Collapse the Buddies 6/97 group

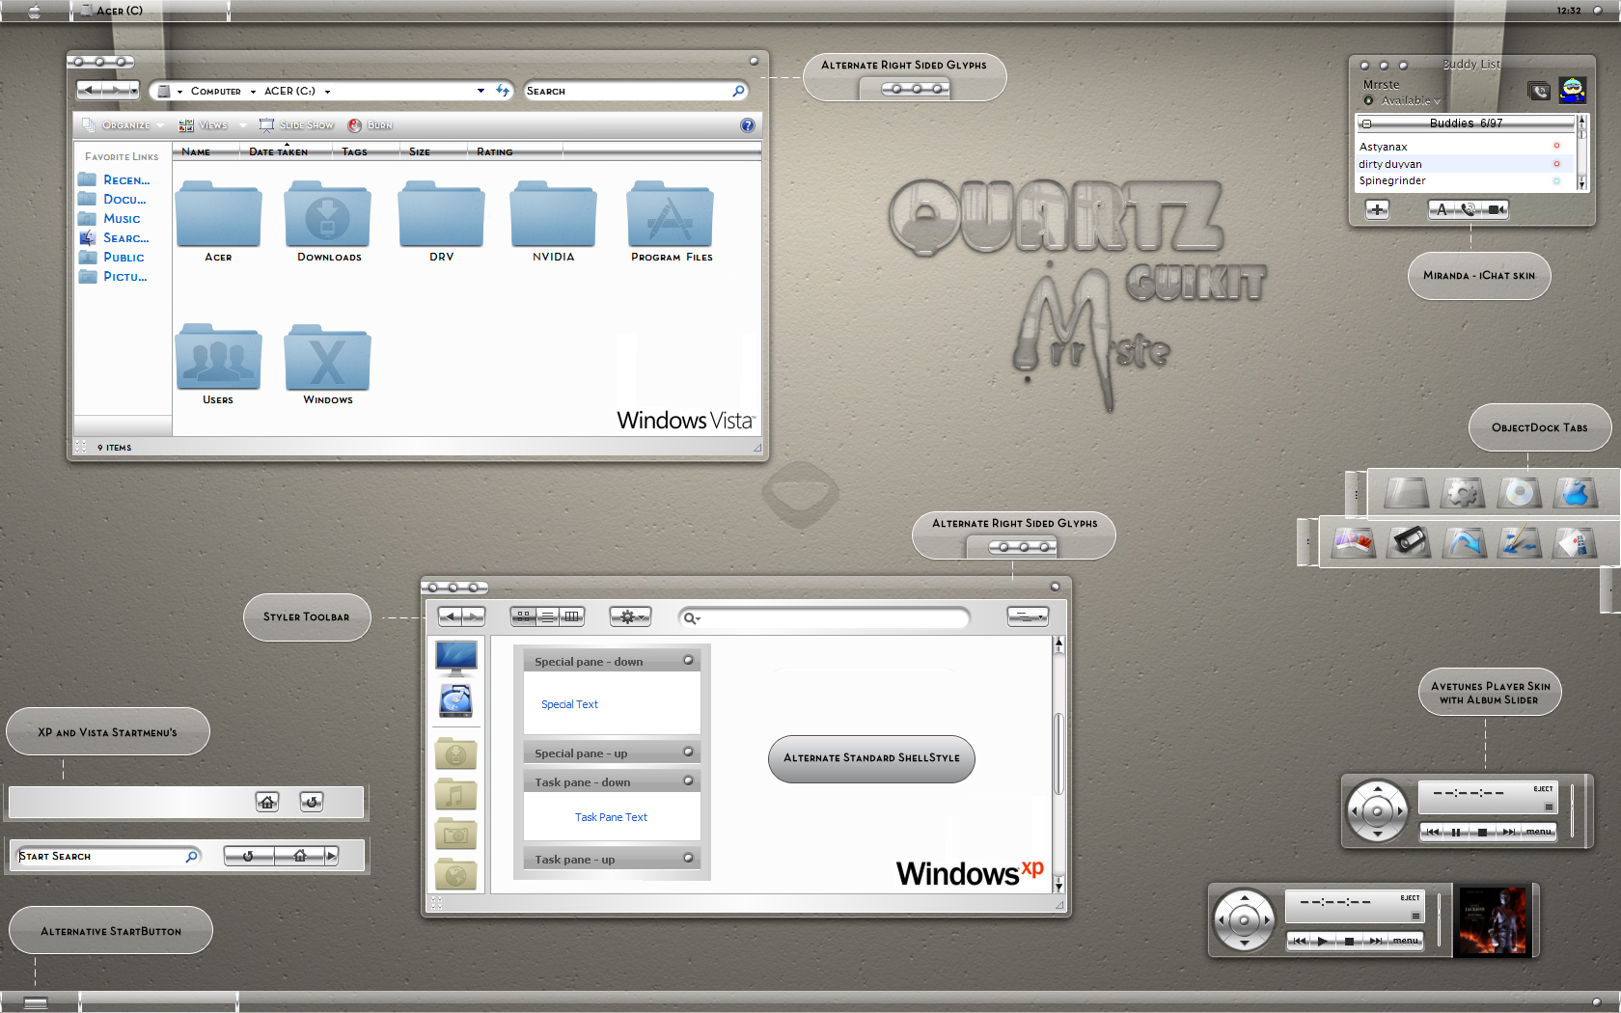(1366, 123)
